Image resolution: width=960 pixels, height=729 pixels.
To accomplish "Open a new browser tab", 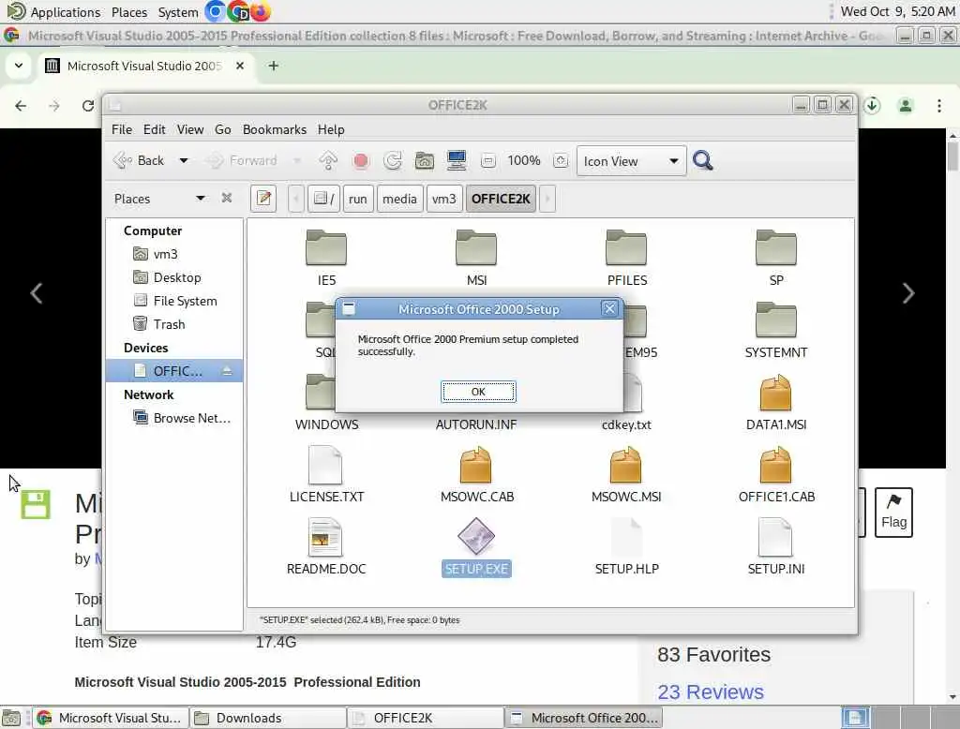I will tap(273, 66).
